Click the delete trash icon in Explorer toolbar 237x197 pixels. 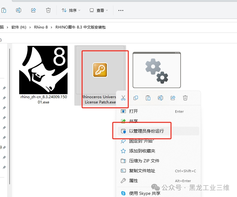click(48, 10)
